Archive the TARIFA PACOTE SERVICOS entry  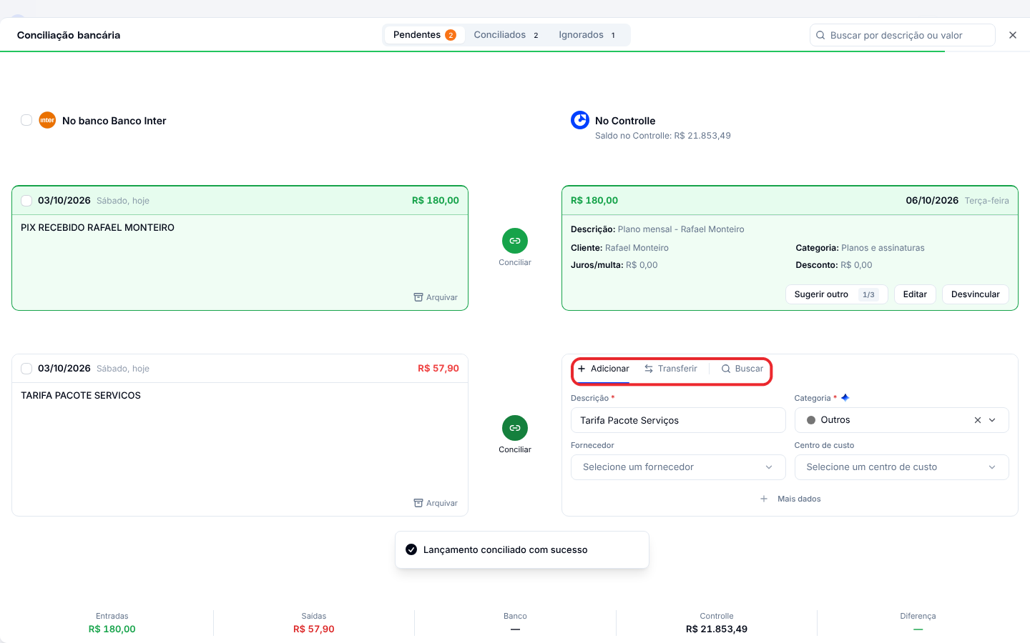point(436,503)
